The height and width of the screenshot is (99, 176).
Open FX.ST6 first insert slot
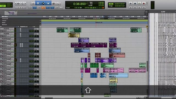[x=20, y=34]
